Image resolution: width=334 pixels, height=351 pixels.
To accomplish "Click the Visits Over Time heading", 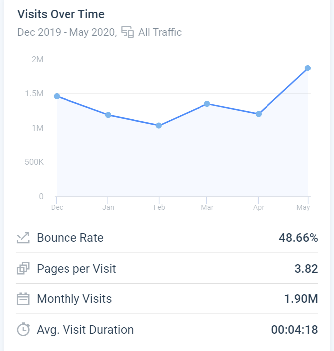I will tap(61, 14).
